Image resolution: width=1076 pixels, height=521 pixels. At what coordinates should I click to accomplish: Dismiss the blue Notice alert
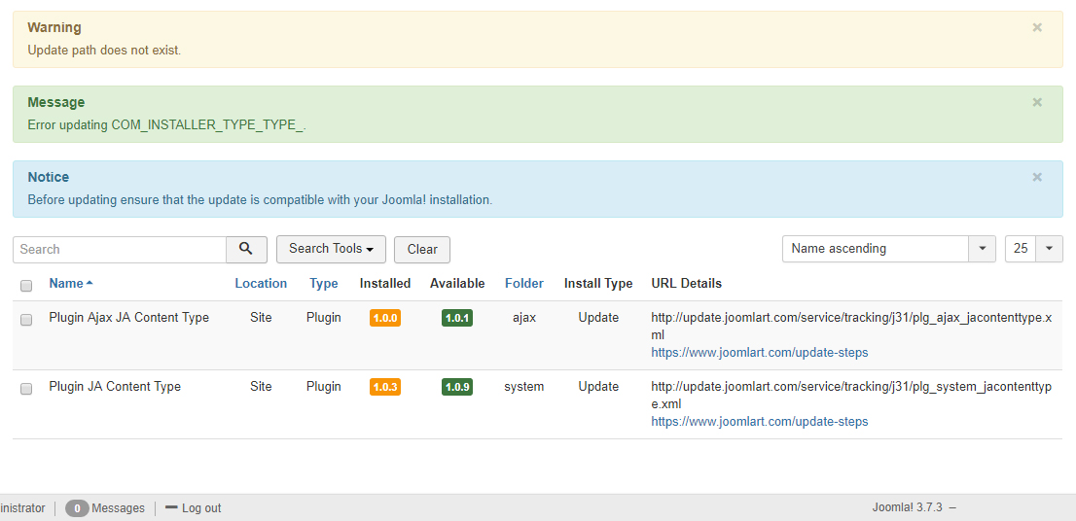(1037, 177)
